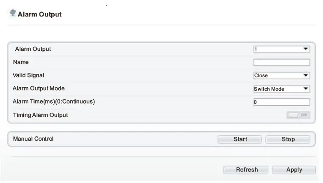Image resolution: width=323 pixels, height=183 pixels.
Task: Expand the Valid Signal dropdown
Action: pyautogui.click(x=281, y=76)
